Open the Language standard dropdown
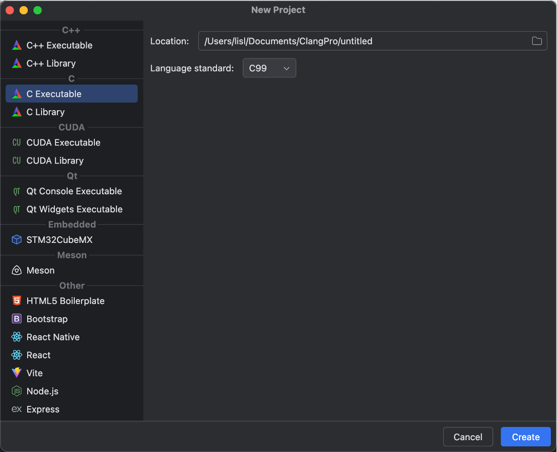This screenshot has width=557, height=452. click(x=269, y=68)
